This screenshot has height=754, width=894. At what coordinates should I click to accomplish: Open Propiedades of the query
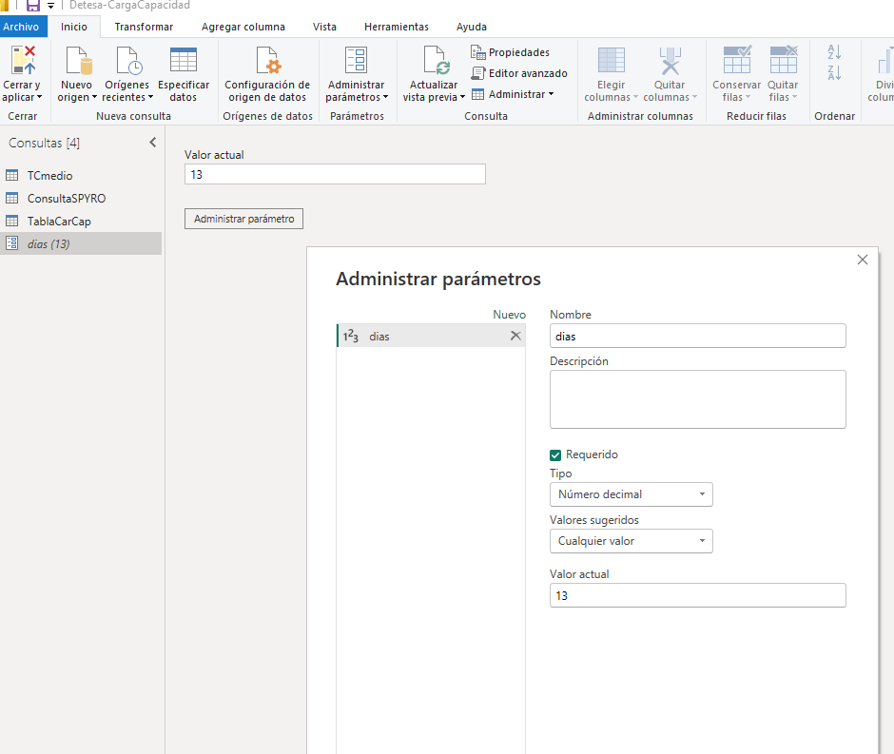tap(511, 52)
